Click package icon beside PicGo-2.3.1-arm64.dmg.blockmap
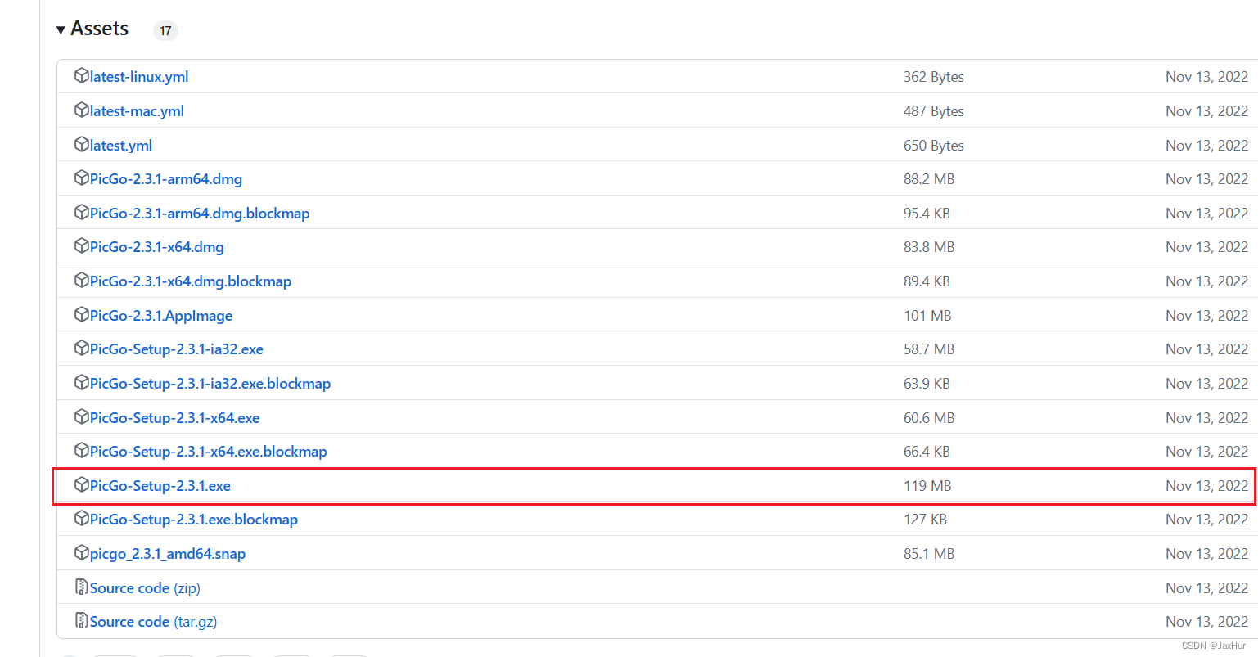 (81, 213)
